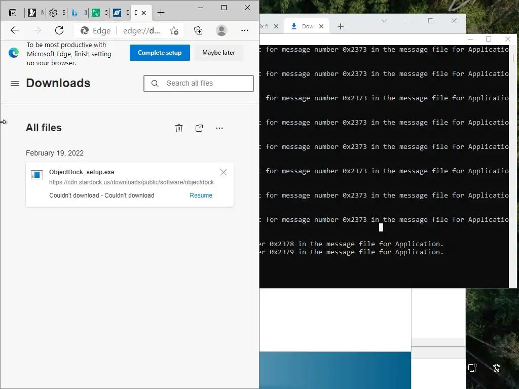Click console line mentioning 0x2379

[352, 252]
